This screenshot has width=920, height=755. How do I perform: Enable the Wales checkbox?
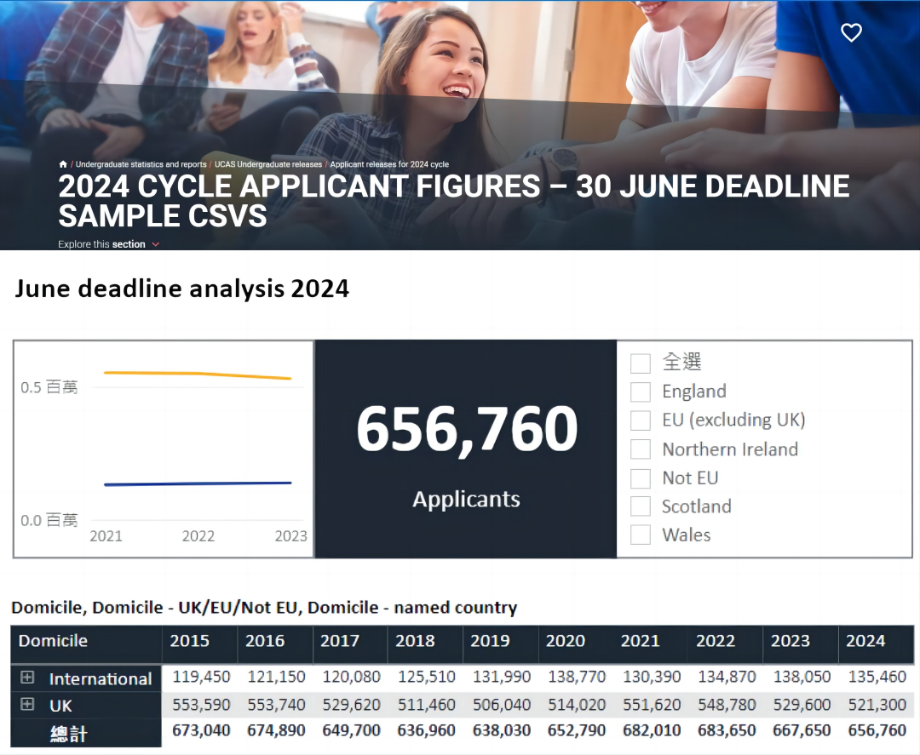(641, 535)
